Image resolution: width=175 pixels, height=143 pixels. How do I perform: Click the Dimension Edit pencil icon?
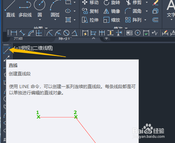[x=165, y=33]
